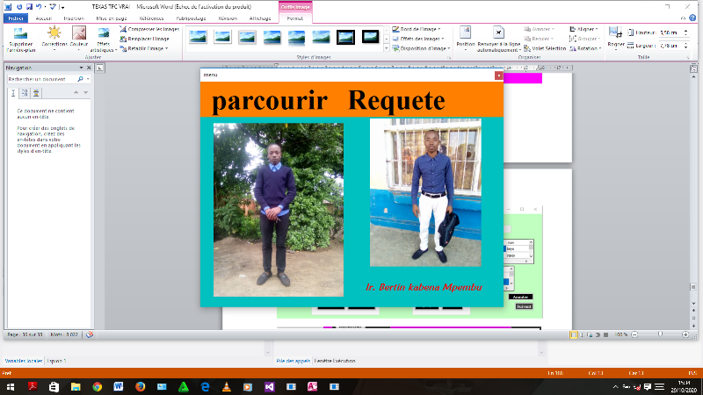Open Effets artistiques gallery
703x395 pixels.
pos(104,39)
